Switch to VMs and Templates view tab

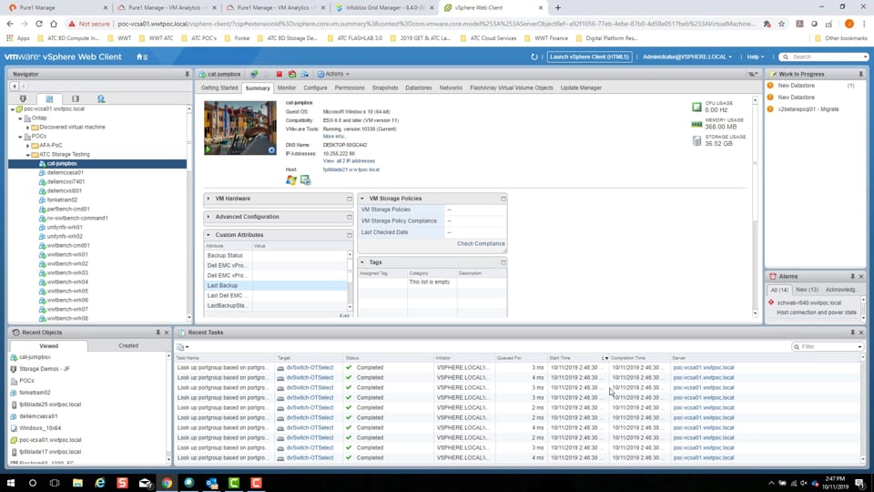tap(49, 98)
